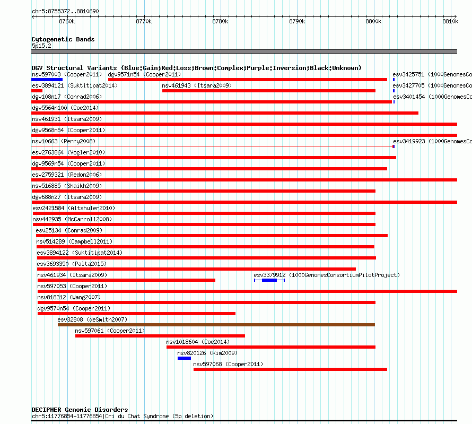Click the DGV Structural Variants track title

click(197, 68)
